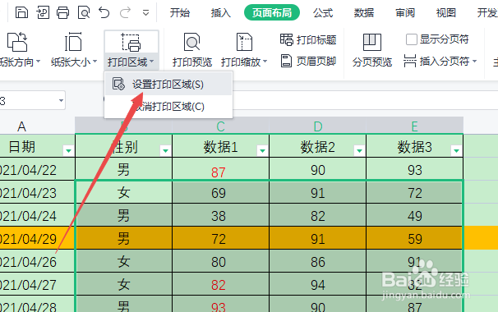
Task: Click the Print icon in quick toolbar
Action: click(63, 12)
